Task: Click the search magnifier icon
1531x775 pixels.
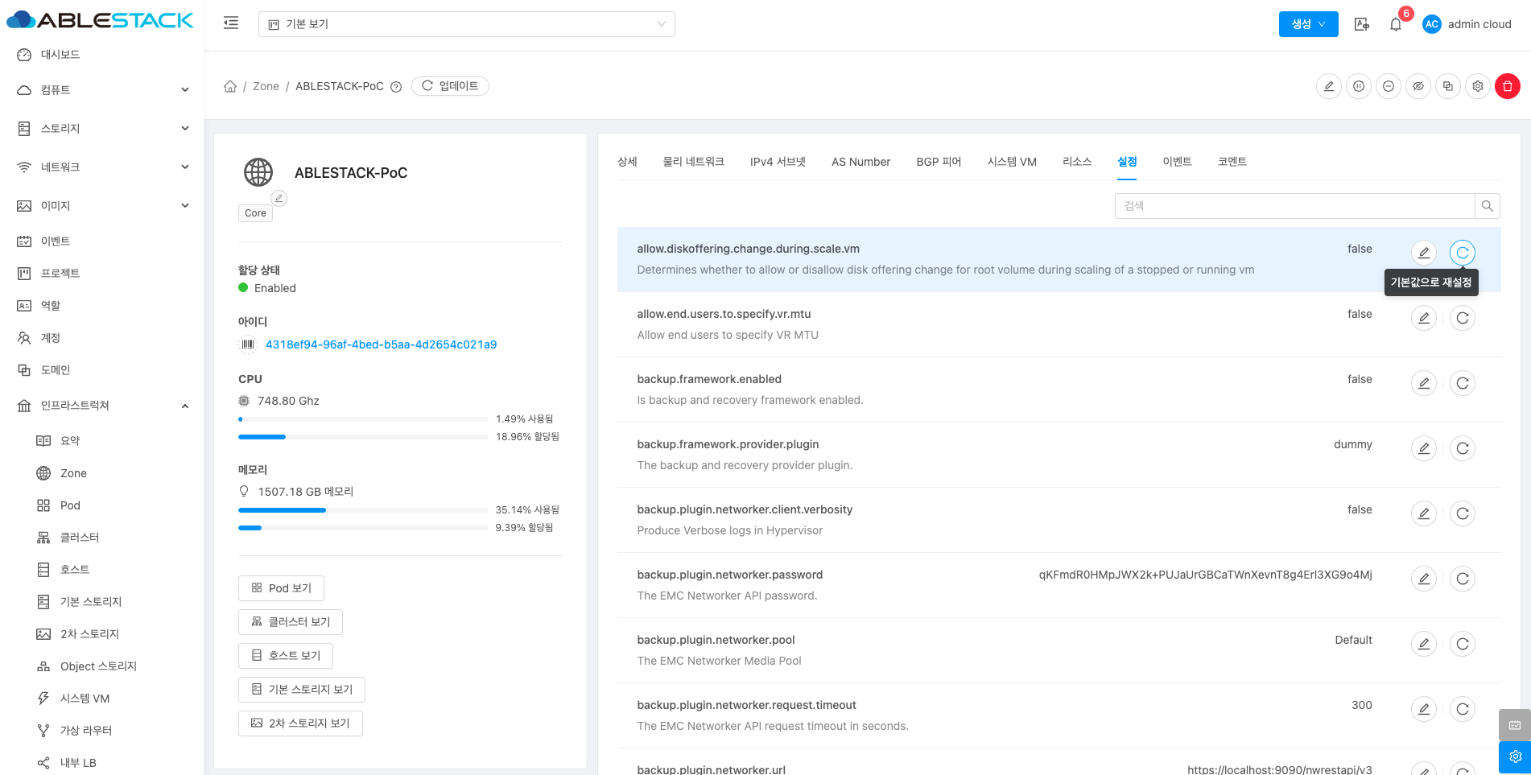Action: pyautogui.click(x=1487, y=206)
